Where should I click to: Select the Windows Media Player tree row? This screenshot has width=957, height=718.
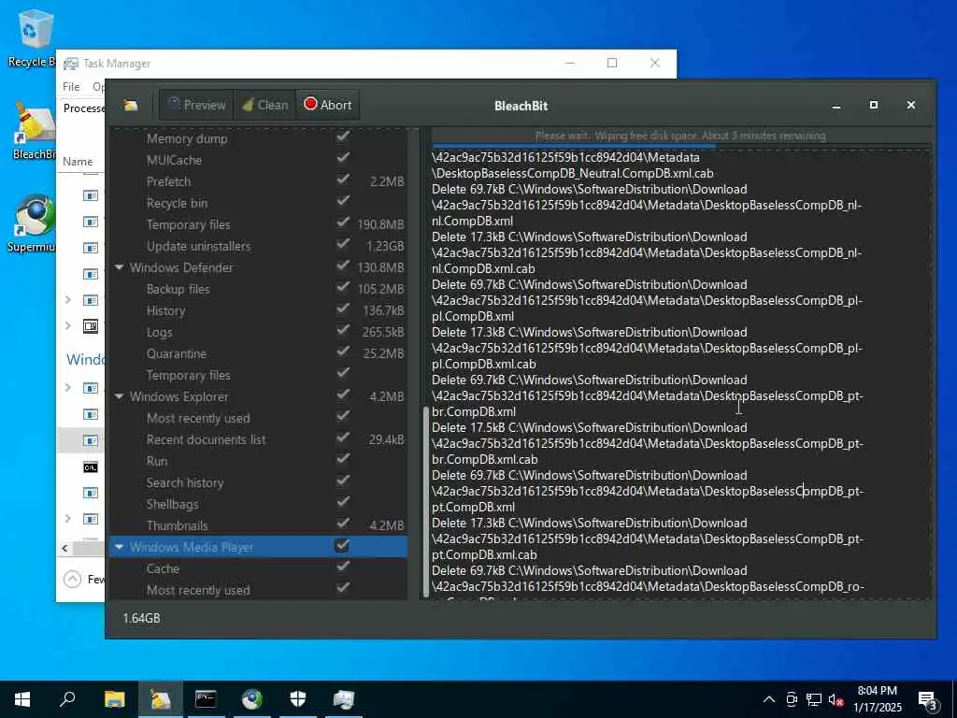click(x=258, y=547)
